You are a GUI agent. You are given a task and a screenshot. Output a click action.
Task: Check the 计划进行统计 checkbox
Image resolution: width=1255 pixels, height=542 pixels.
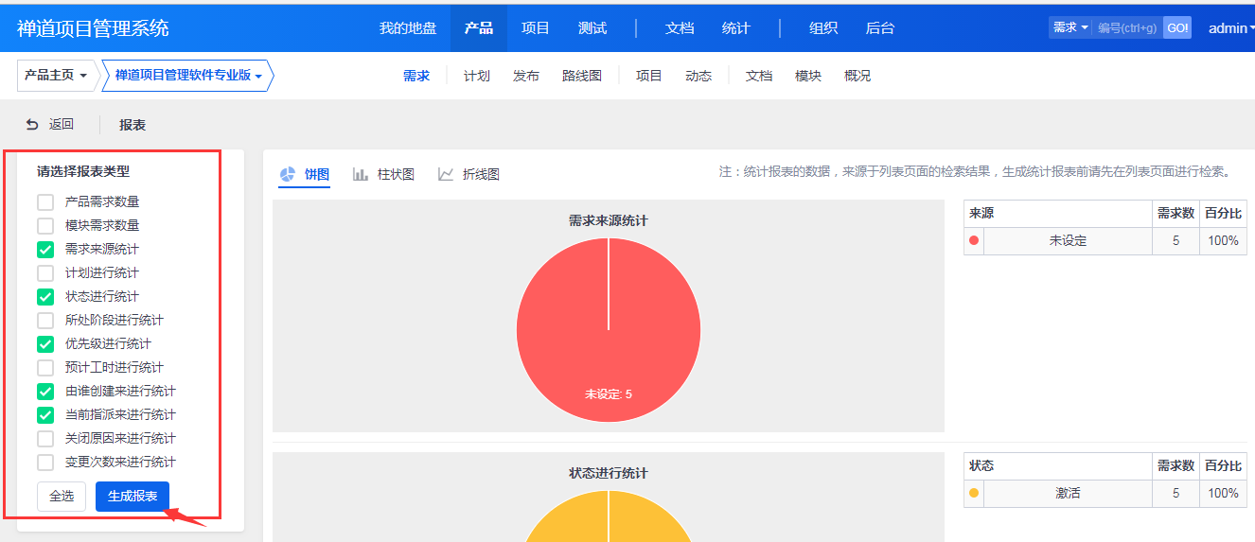45,272
